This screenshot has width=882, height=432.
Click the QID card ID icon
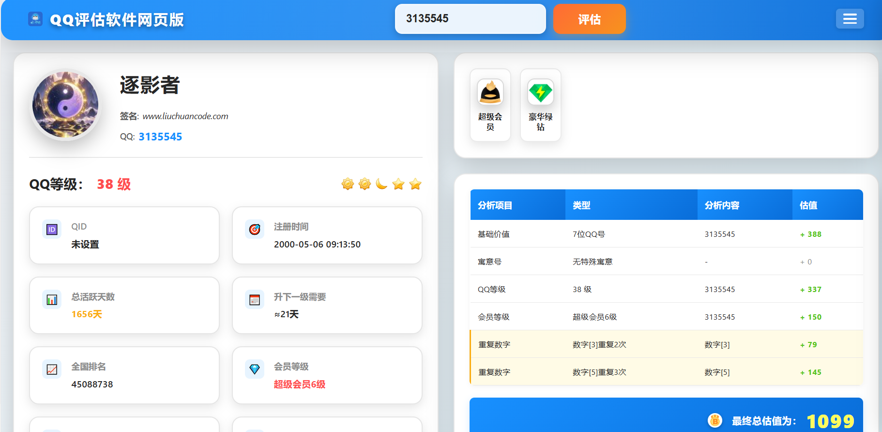click(52, 230)
